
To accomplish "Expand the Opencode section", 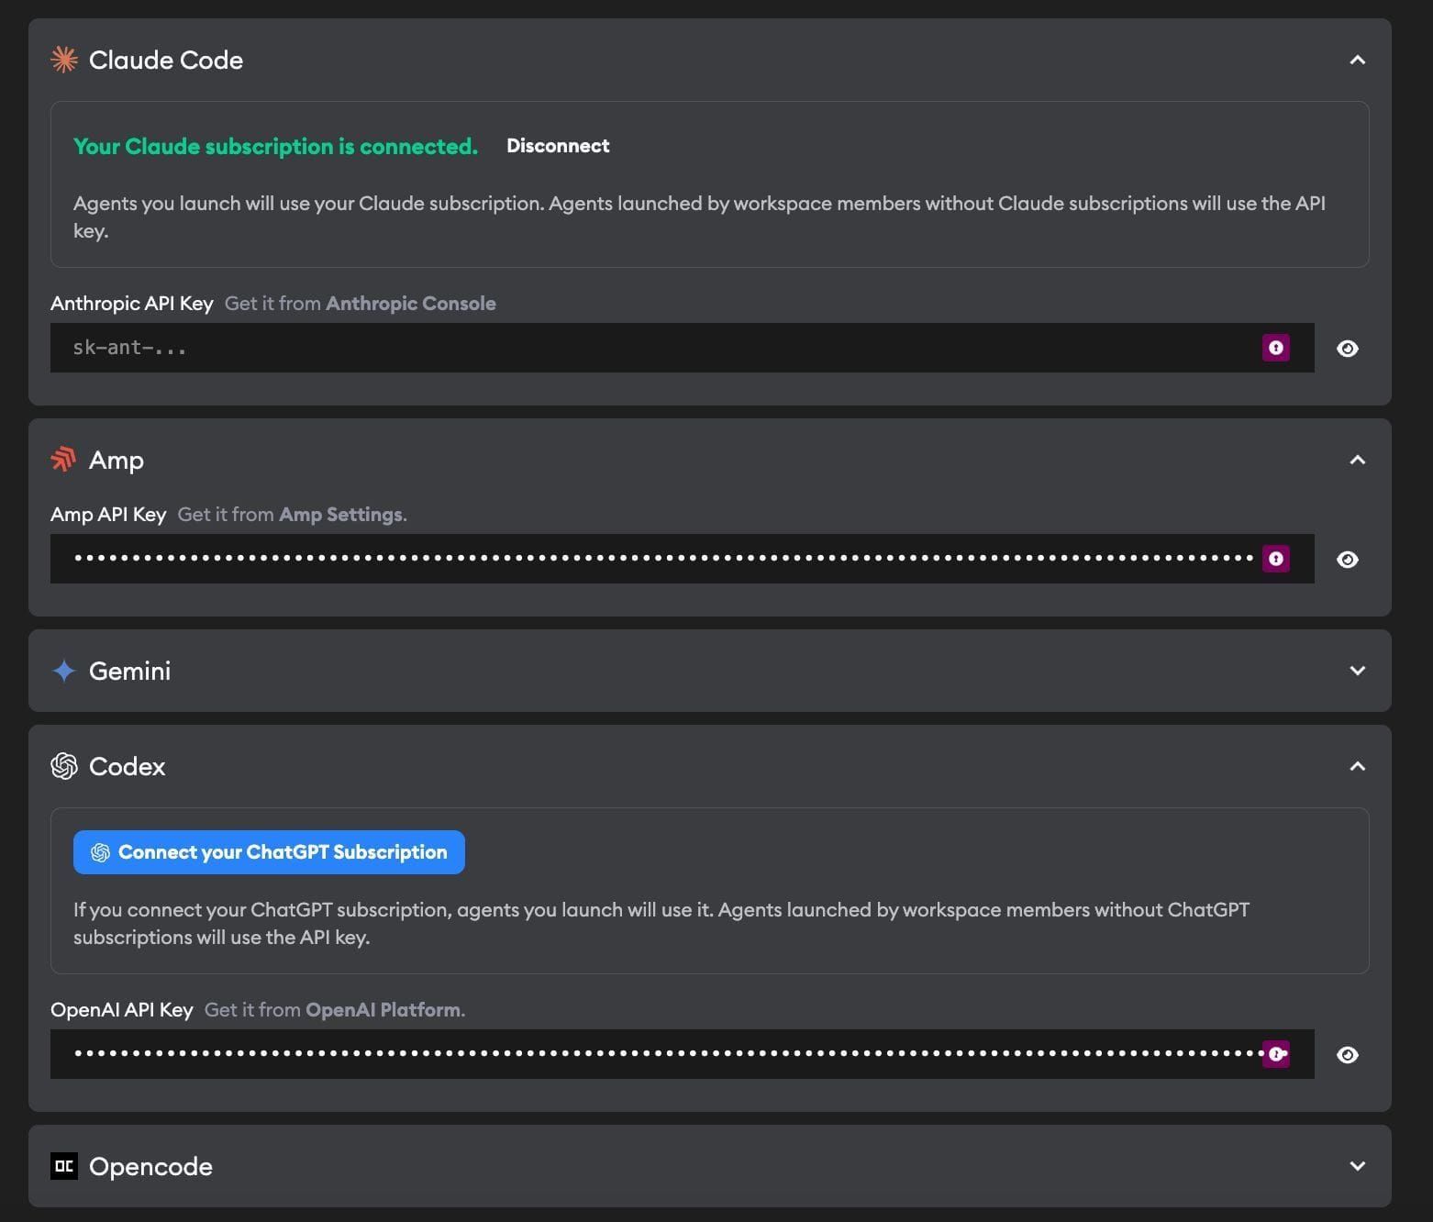I will [x=1358, y=1166].
